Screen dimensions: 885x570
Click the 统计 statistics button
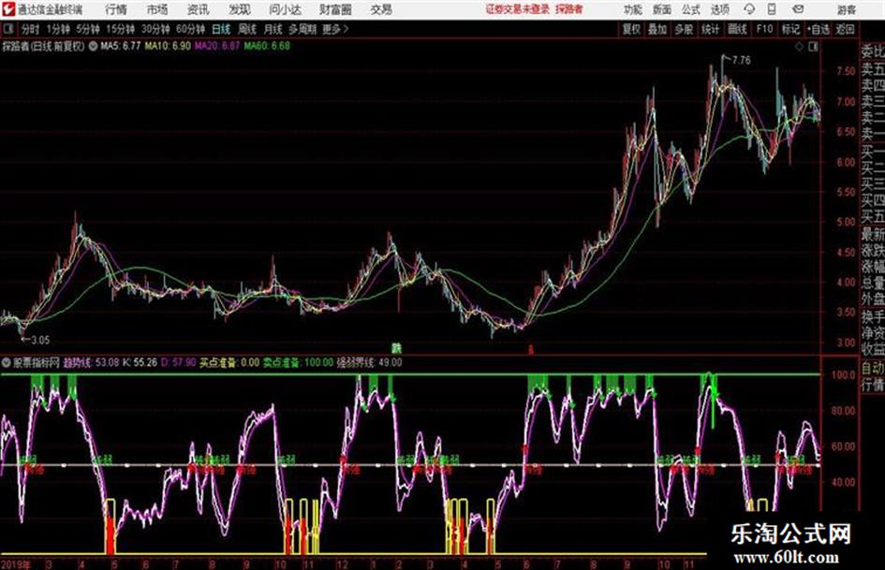(710, 29)
